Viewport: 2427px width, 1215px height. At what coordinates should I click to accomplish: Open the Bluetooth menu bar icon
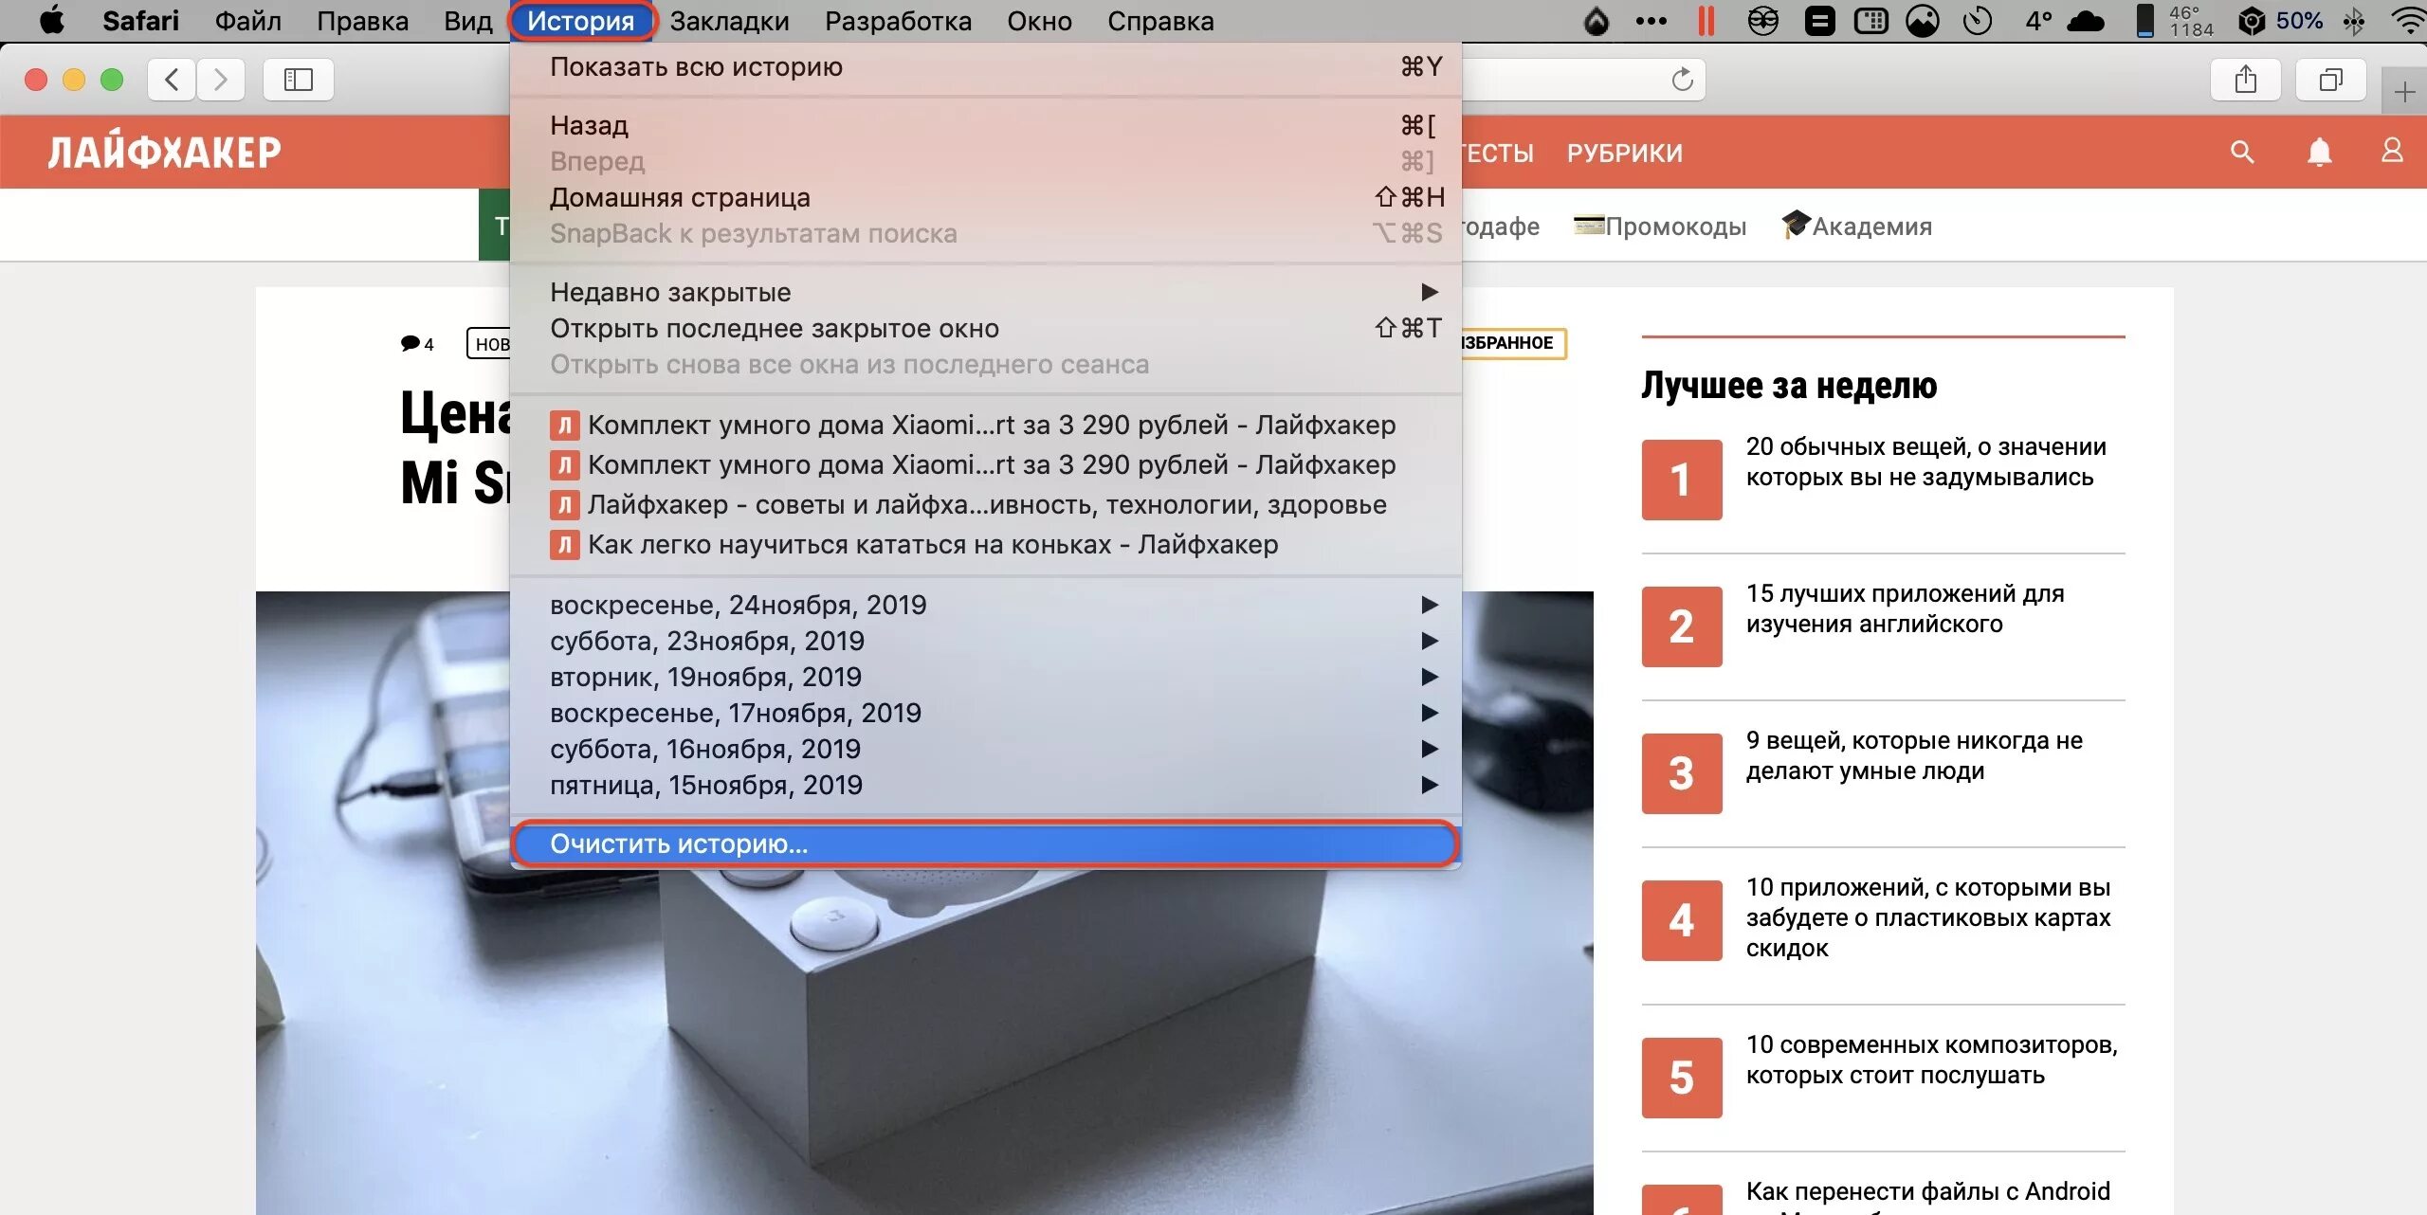point(2354,21)
